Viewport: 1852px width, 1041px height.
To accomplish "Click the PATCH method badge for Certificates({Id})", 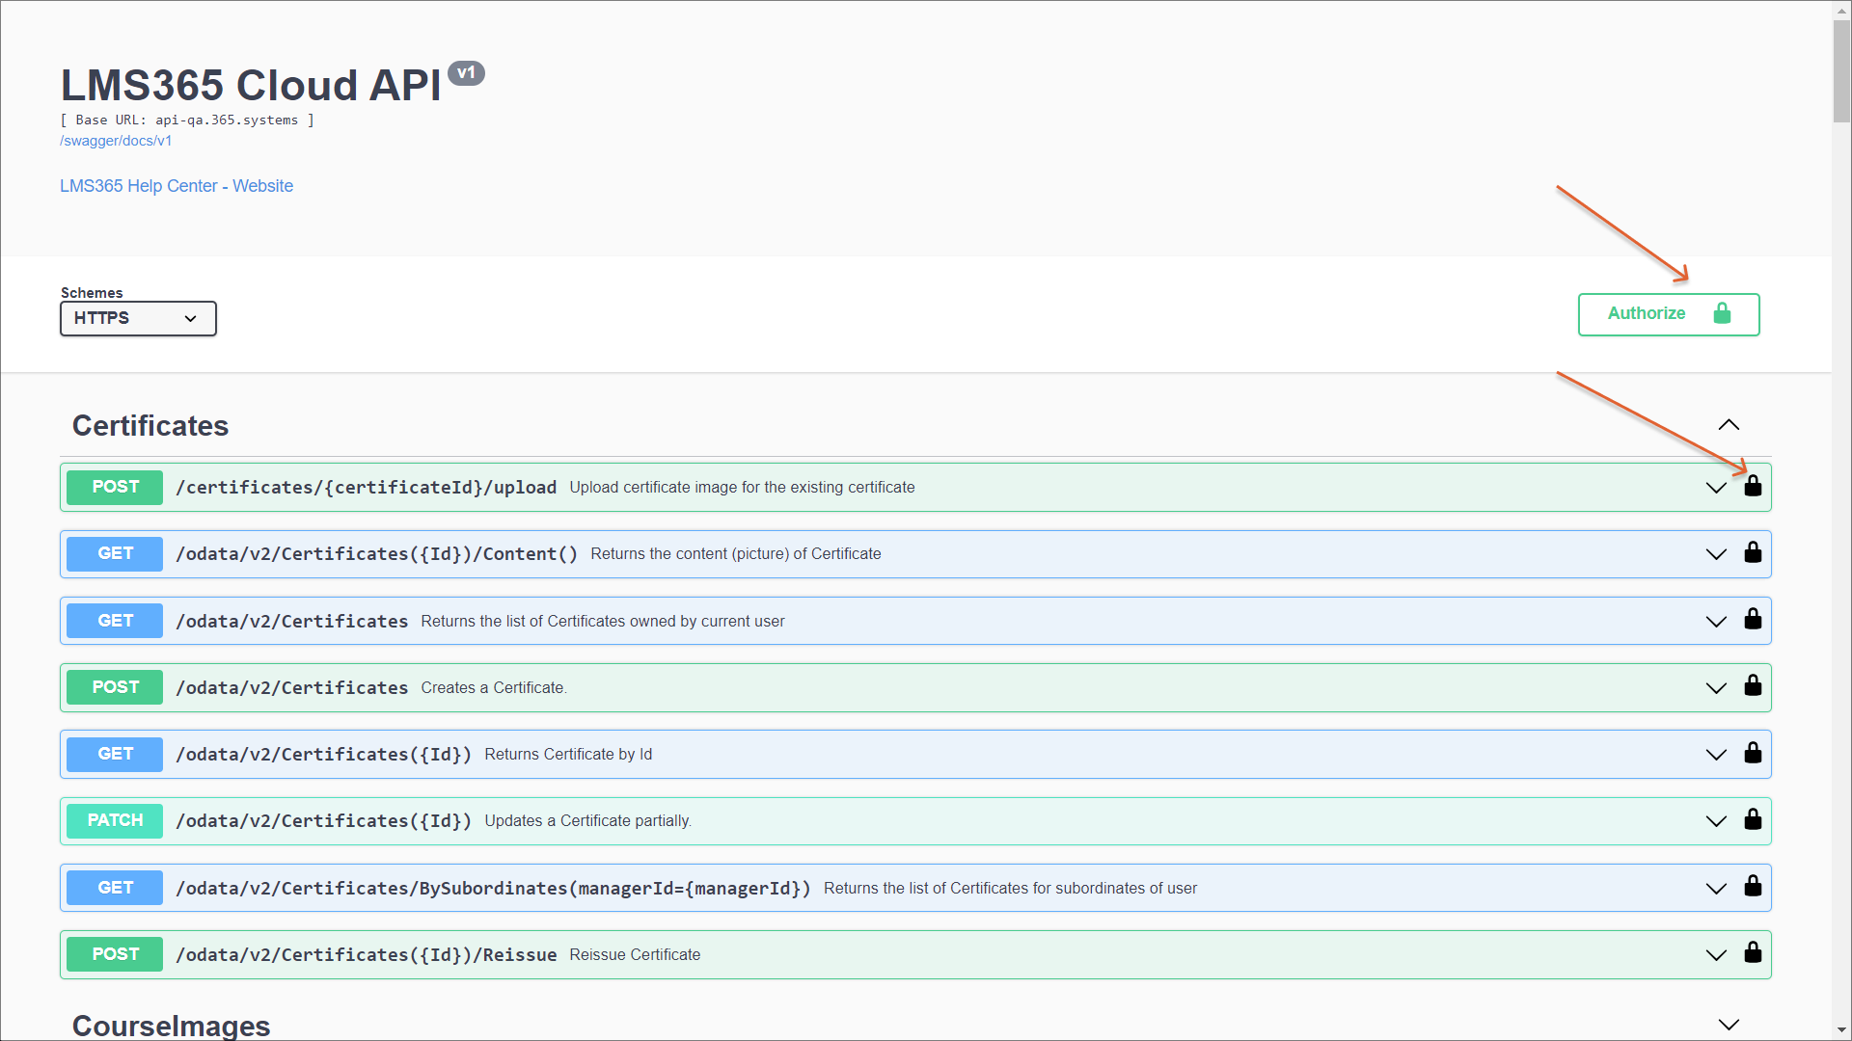I will point(115,820).
